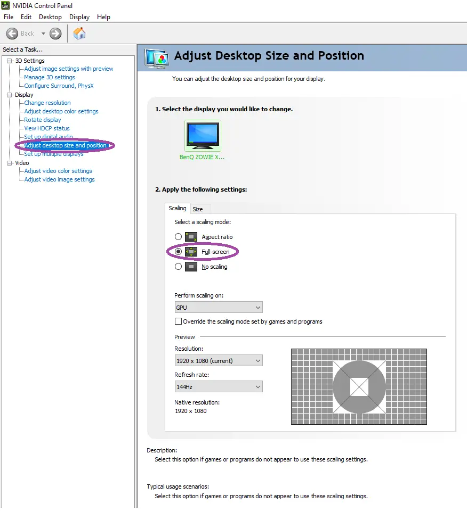This screenshot has width=467, height=520.
Task: Open the Refresh rate 144Hz dropdown
Action: [x=219, y=387]
